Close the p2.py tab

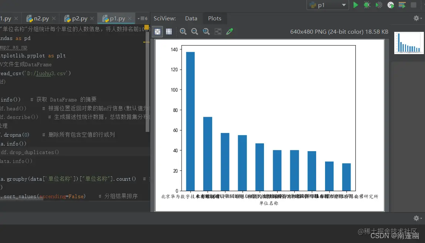[92, 19]
